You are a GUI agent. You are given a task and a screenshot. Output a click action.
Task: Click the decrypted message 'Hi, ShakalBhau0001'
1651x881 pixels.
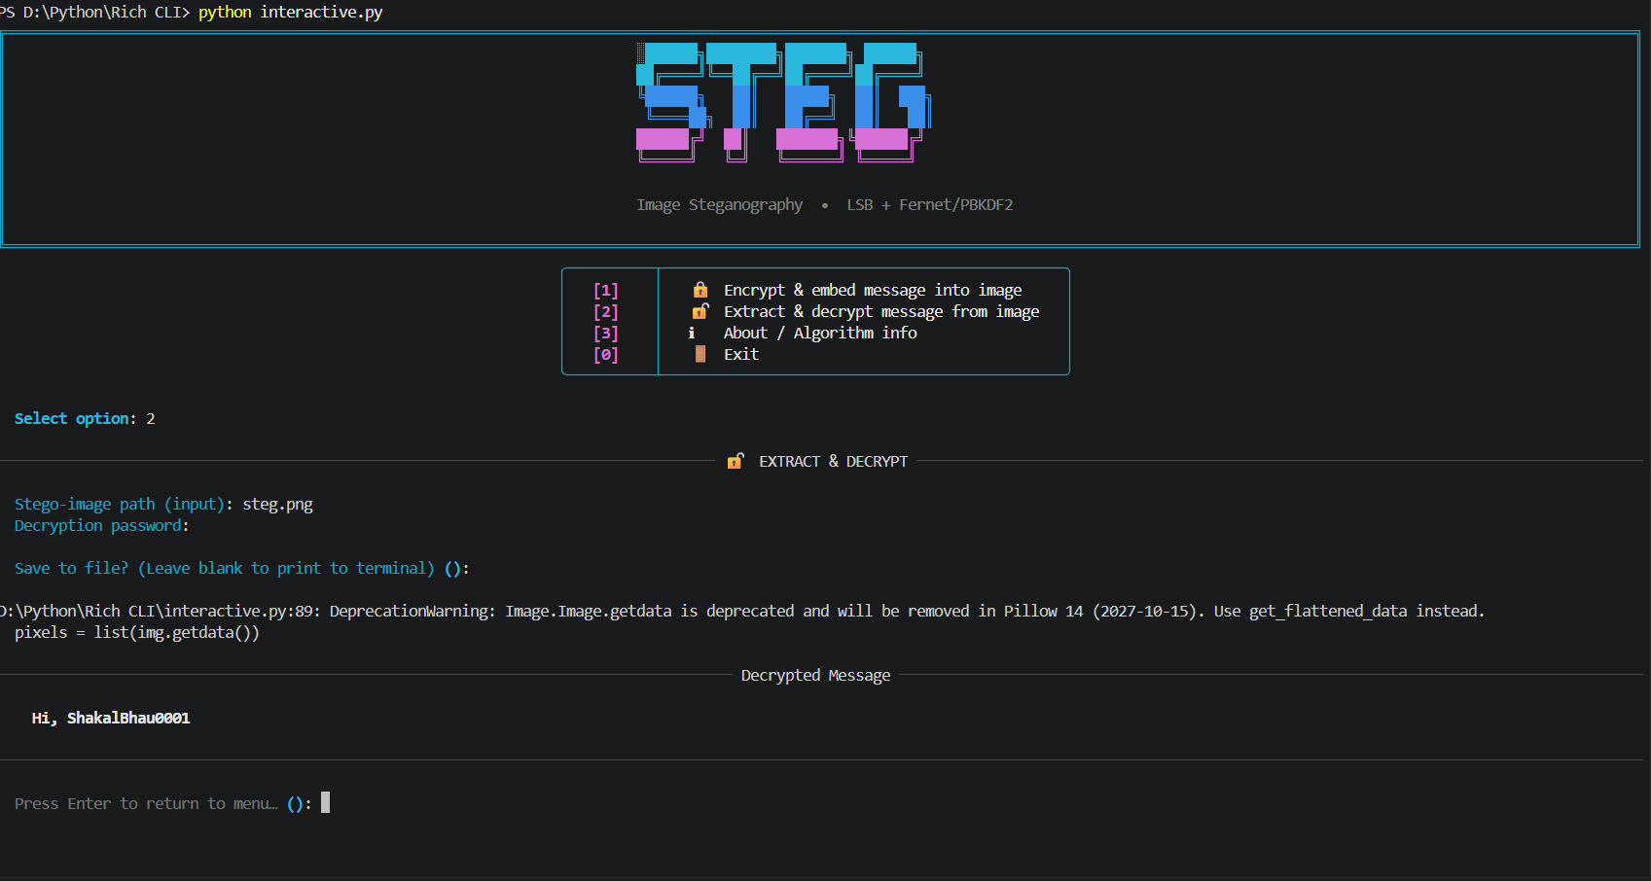click(x=111, y=718)
